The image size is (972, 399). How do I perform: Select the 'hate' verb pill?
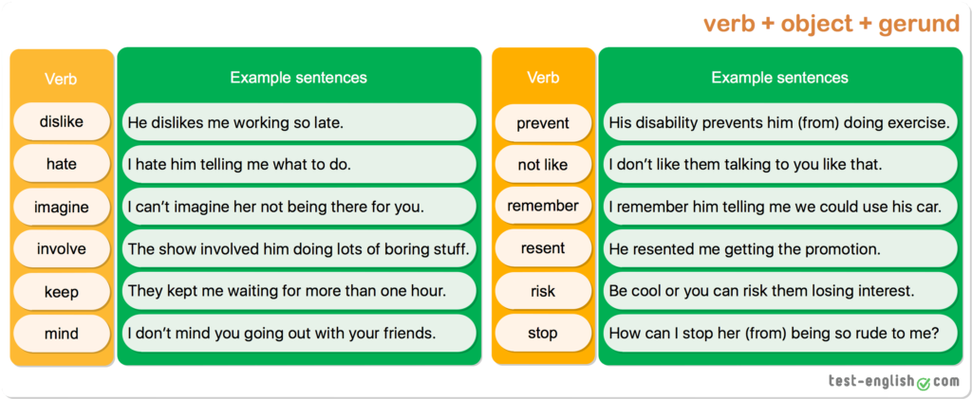62,164
